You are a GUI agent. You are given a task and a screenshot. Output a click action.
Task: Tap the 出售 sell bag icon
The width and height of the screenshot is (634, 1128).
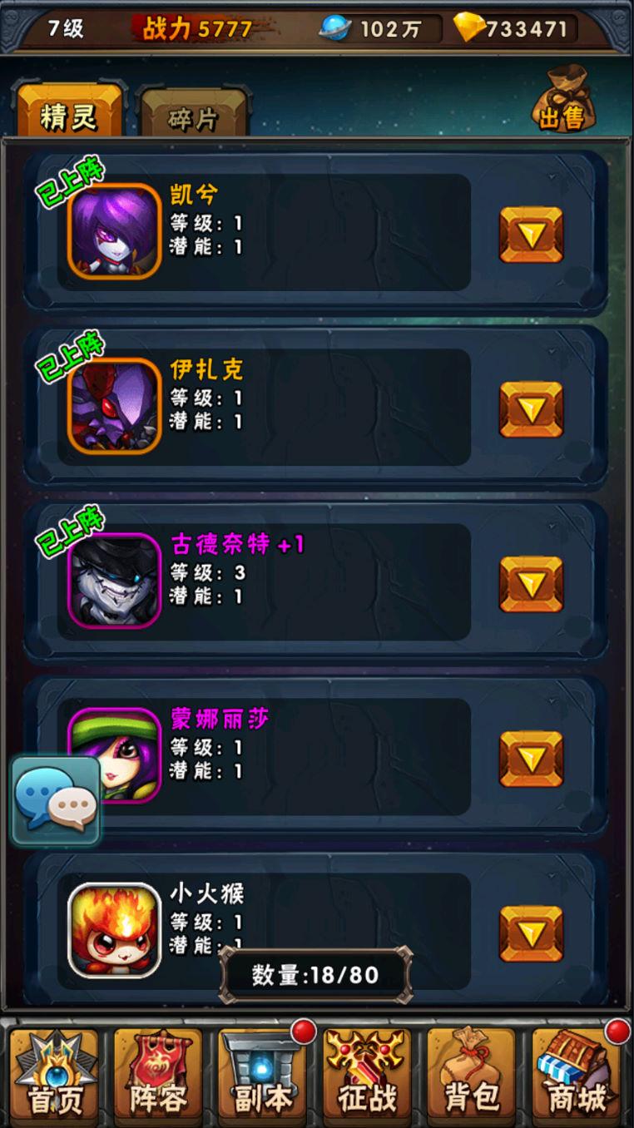click(x=563, y=100)
